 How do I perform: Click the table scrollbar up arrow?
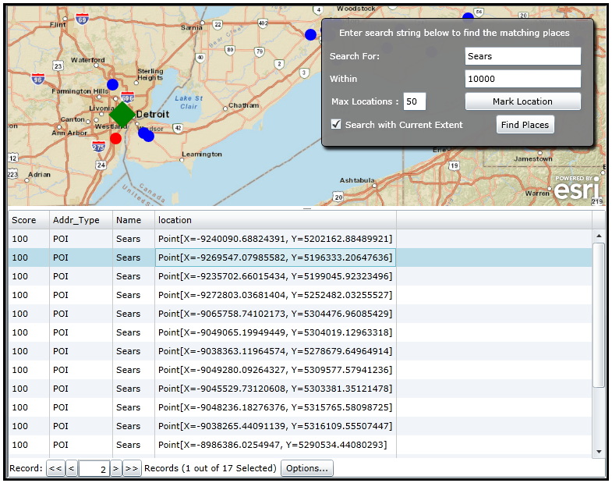point(599,236)
